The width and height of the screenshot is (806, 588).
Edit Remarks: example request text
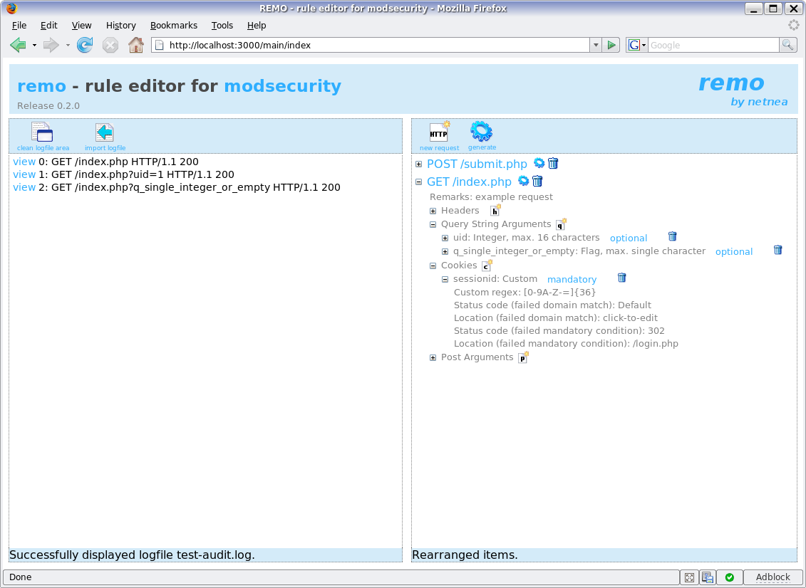[x=514, y=196]
